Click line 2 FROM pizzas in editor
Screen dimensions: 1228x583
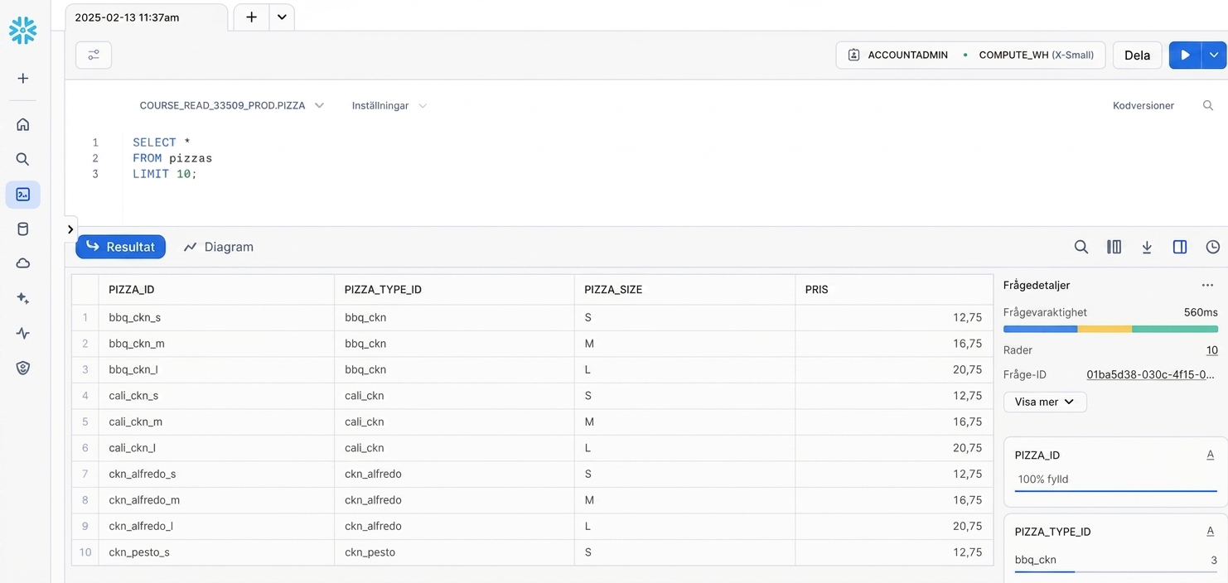[x=172, y=158]
